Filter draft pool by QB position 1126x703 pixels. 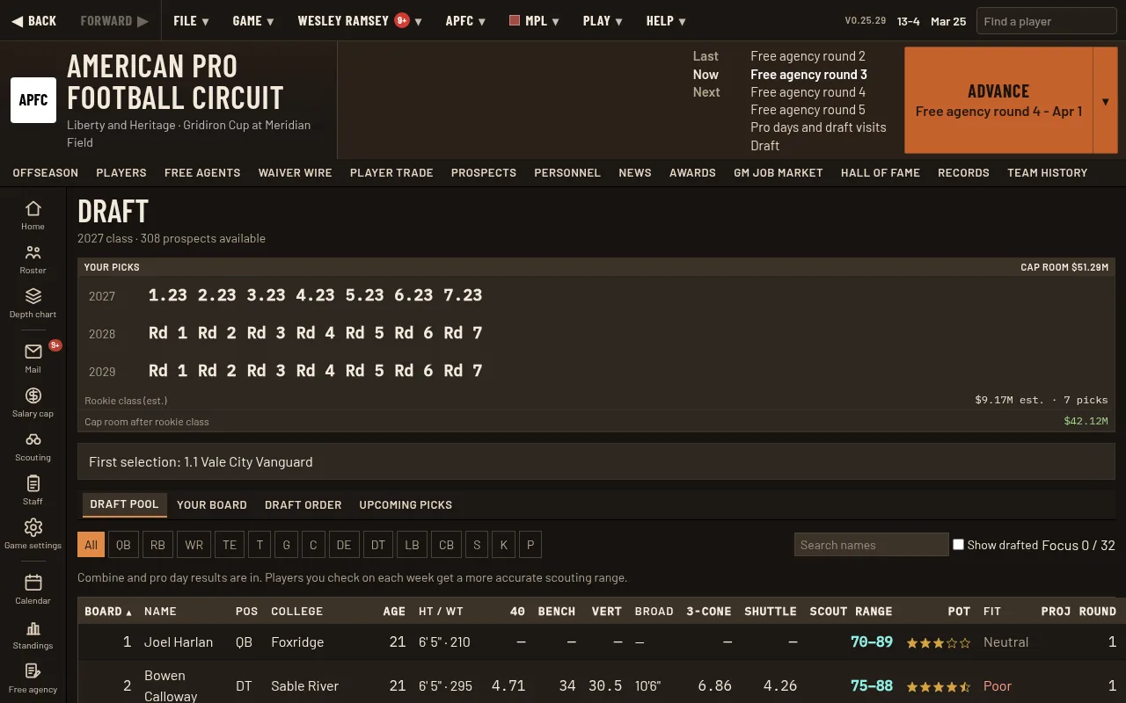pos(123,545)
